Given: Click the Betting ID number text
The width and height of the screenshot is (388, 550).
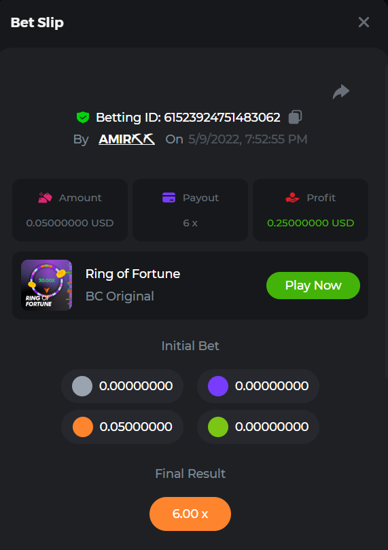Looking at the screenshot, I should point(222,117).
